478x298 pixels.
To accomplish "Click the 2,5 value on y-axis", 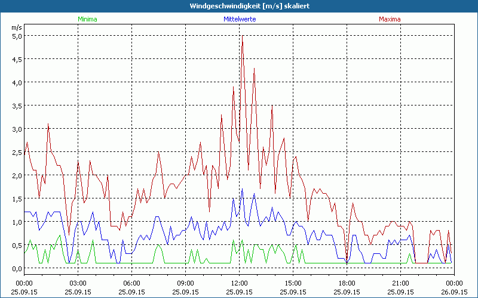I will point(17,152).
